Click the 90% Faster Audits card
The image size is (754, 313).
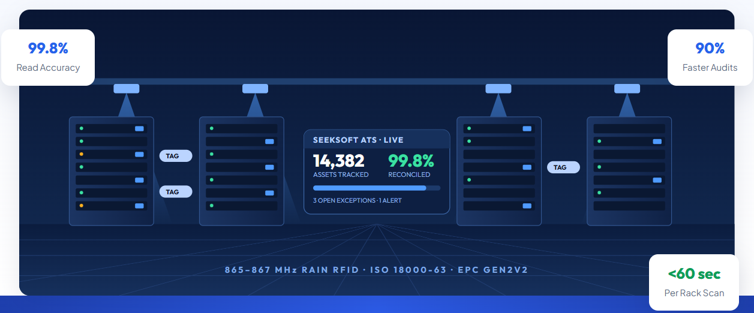tap(710, 58)
